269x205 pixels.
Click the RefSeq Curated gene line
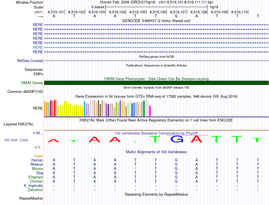click(x=156, y=61)
